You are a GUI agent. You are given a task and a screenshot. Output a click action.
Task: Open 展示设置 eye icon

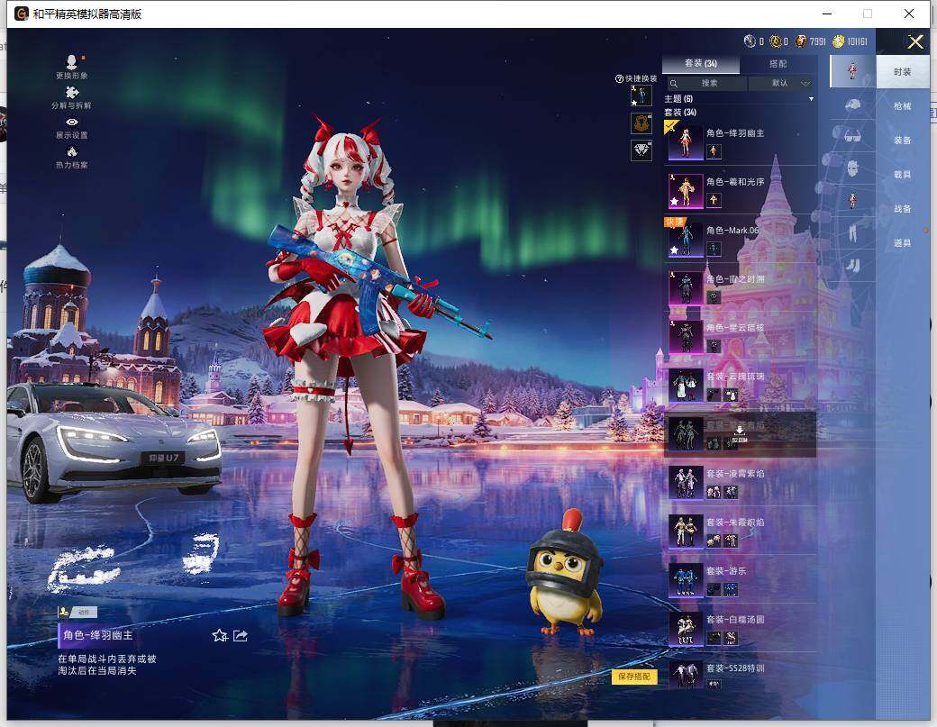[72, 122]
